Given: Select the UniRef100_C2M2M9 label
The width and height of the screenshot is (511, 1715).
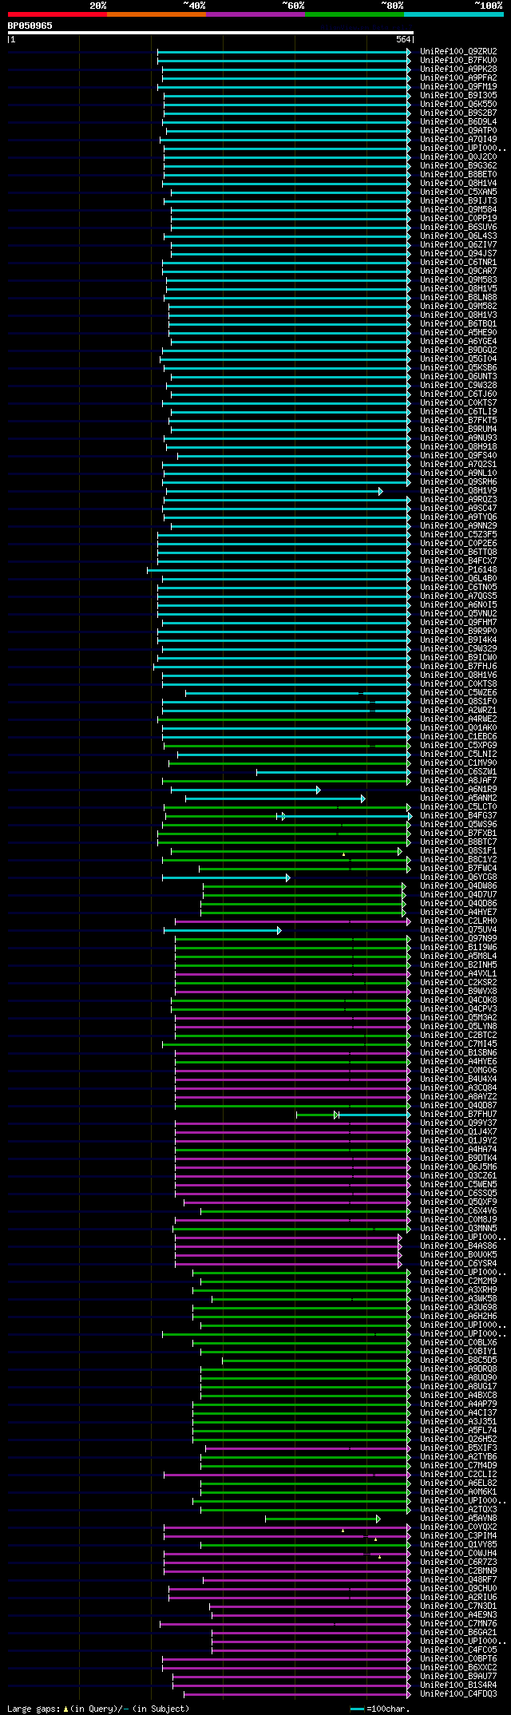Looking at the screenshot, I should click(458, 1281).
